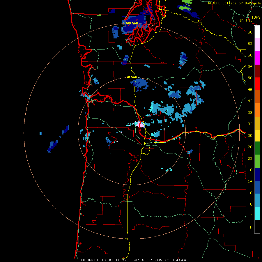Click the "50 NMI" range ring label

(132, 77)
